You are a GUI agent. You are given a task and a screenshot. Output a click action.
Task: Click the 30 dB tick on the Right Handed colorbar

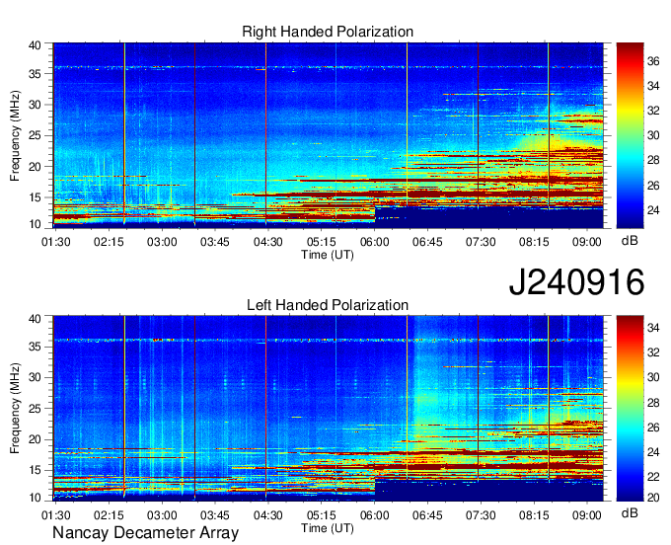(653, 135)
